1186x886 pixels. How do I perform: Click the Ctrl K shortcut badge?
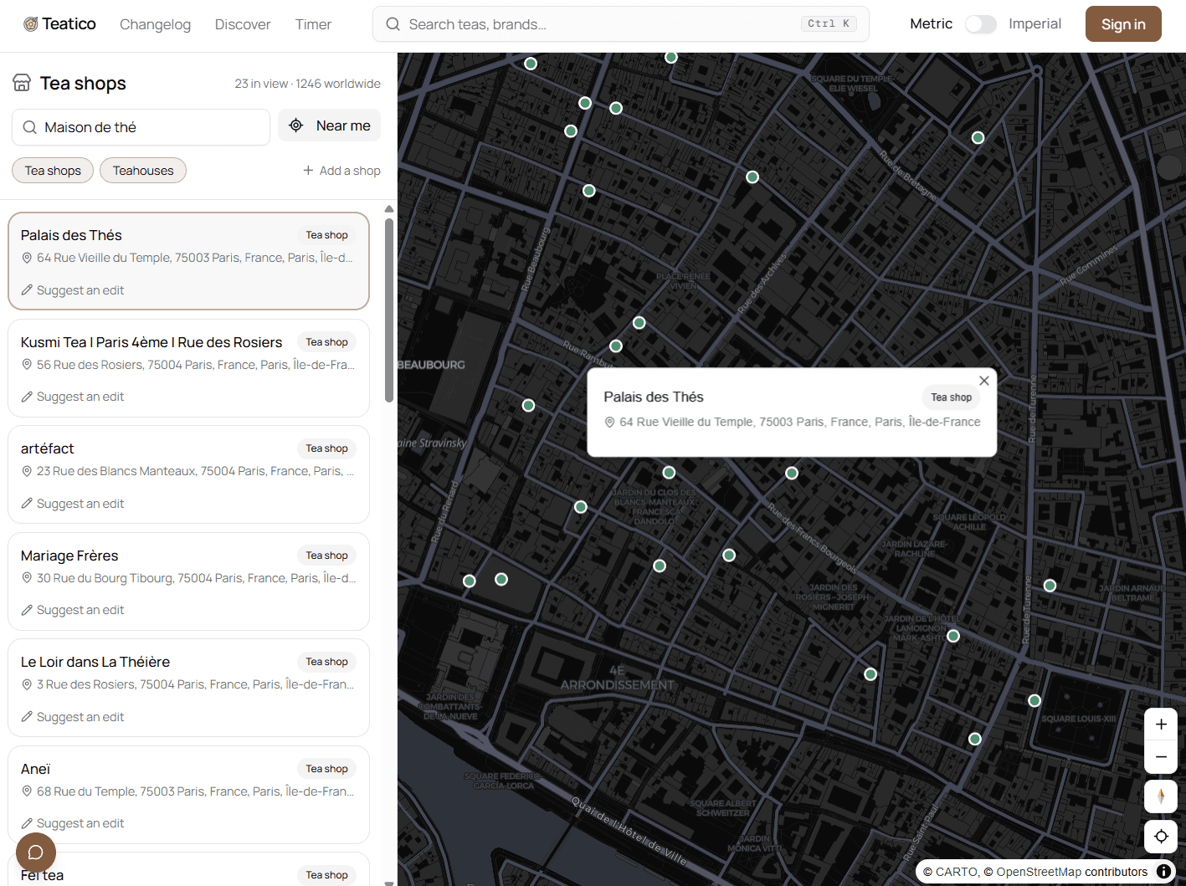pos(829,23)
